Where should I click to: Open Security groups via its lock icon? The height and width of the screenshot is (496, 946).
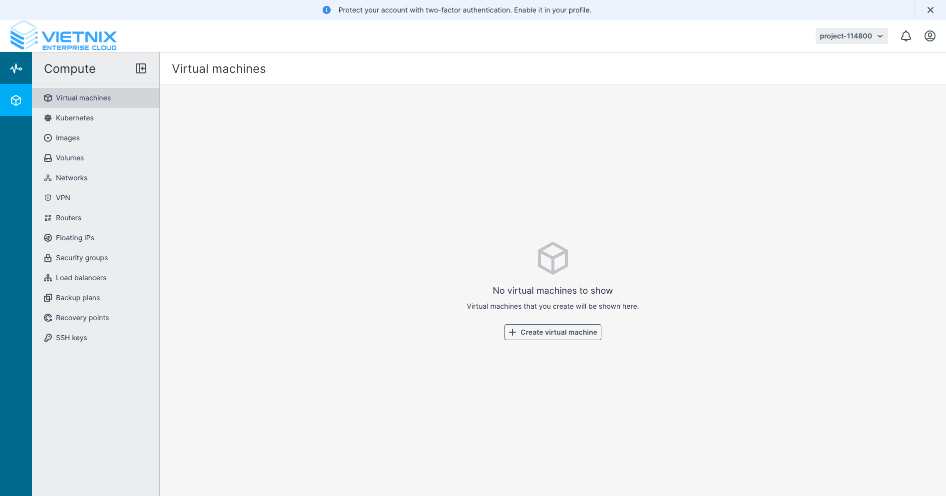(x=48, y=258)
